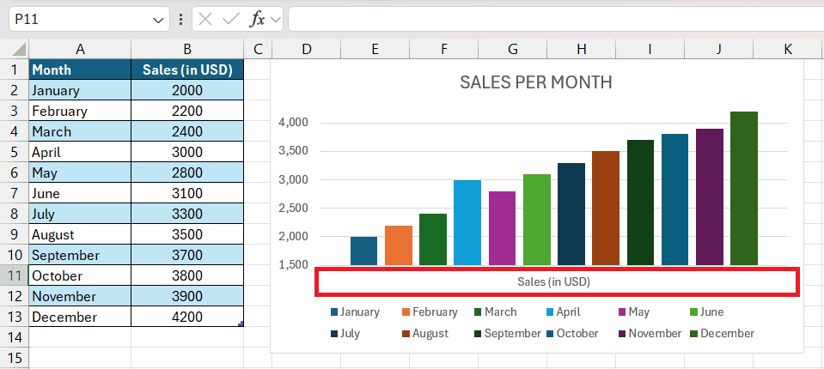Select row 1 header
Viewport: 824px width, 369px height.
tap(15, 70)
